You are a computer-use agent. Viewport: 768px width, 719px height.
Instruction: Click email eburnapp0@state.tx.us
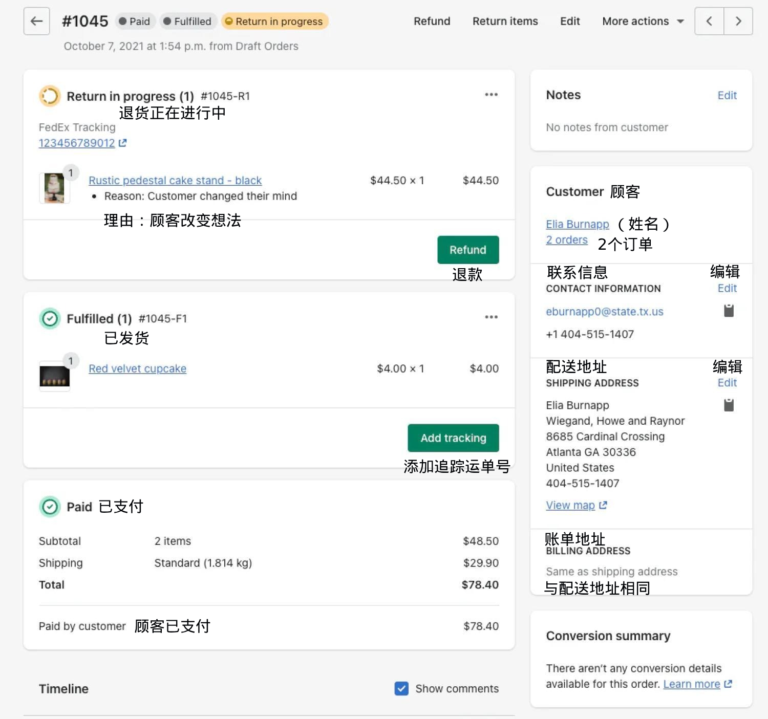point(605,311)
